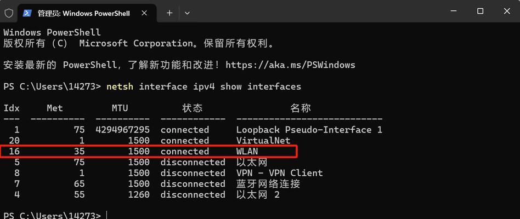This screenshot has width=520, height=219.
Task: Maximize the terminal window
Action: 480,11
